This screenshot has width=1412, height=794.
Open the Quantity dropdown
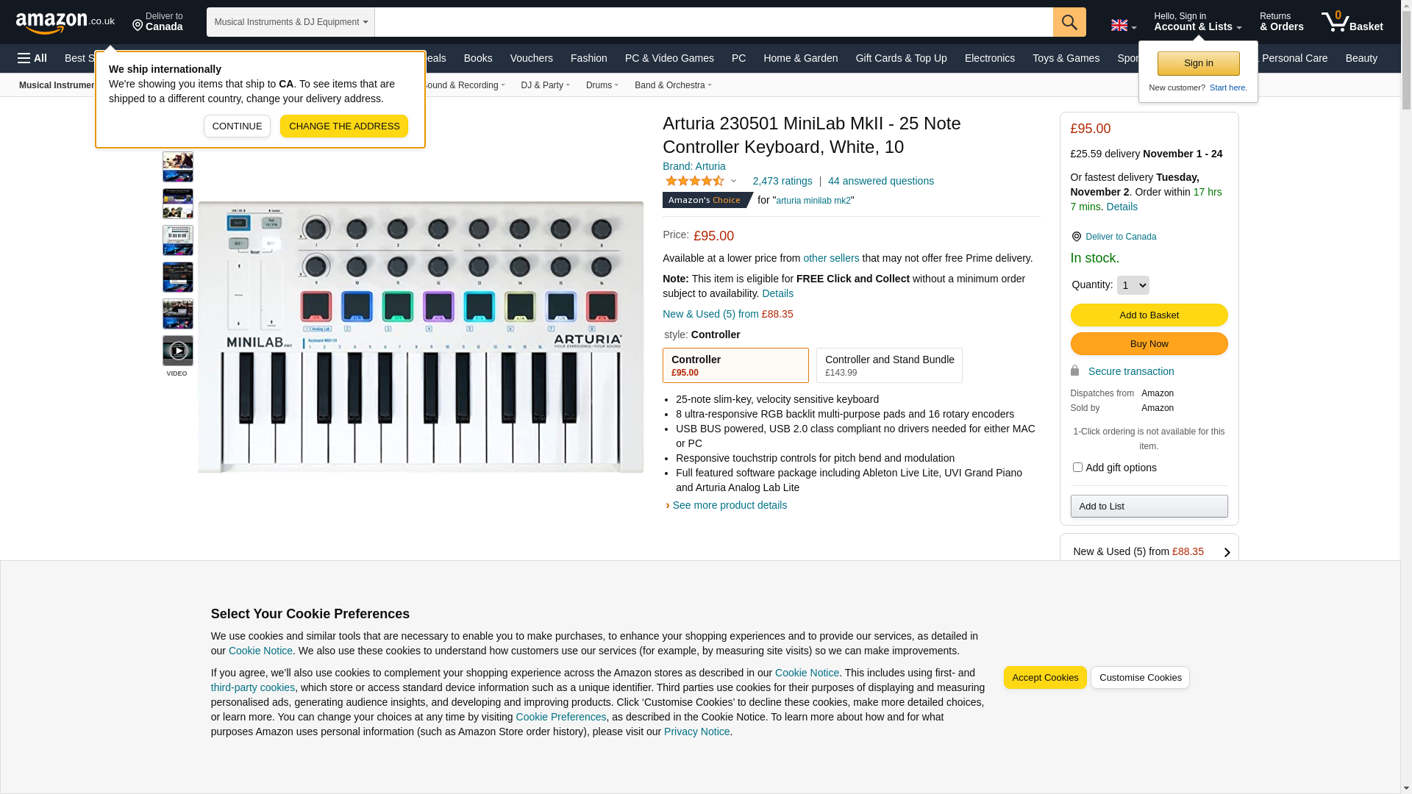click(1133, 285)
